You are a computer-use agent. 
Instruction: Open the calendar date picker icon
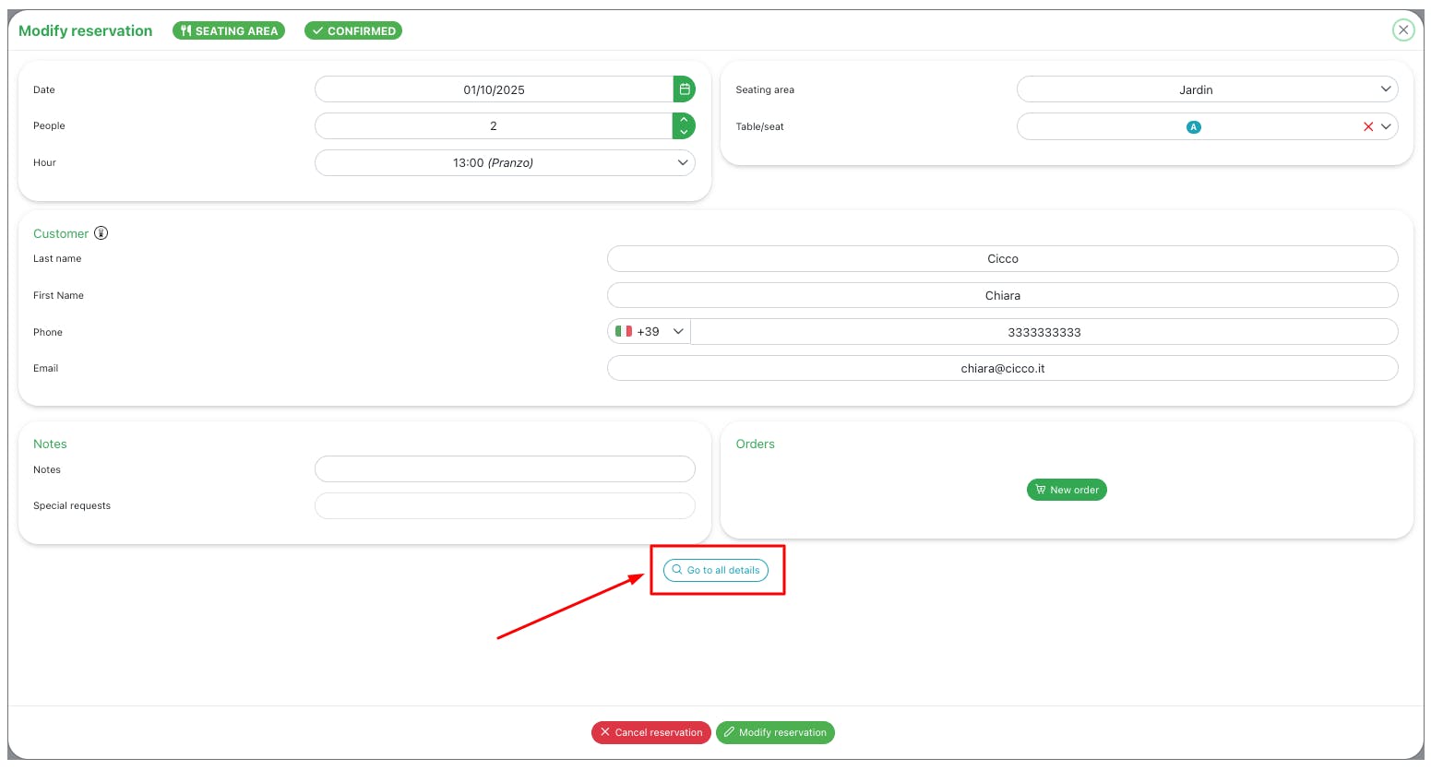click(x=685, y=89)
